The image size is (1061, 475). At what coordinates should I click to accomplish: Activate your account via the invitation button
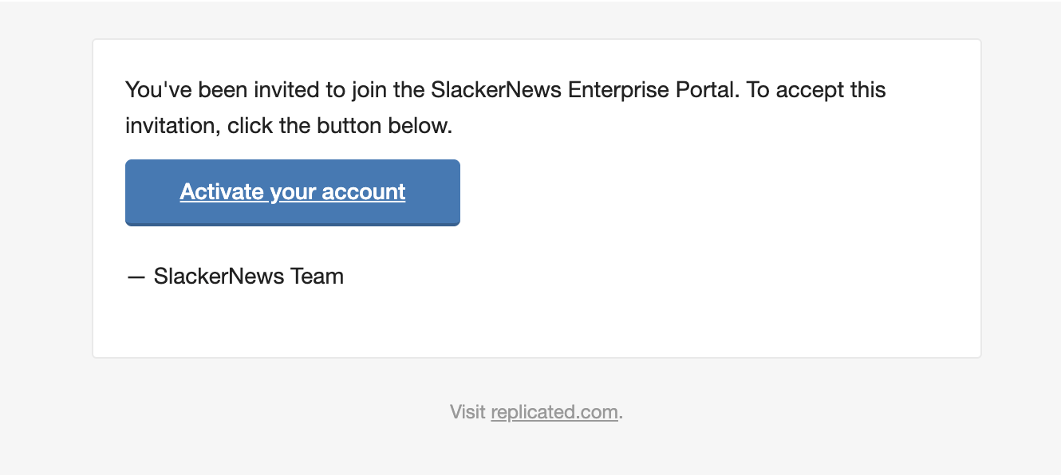[x=292, y=192]
